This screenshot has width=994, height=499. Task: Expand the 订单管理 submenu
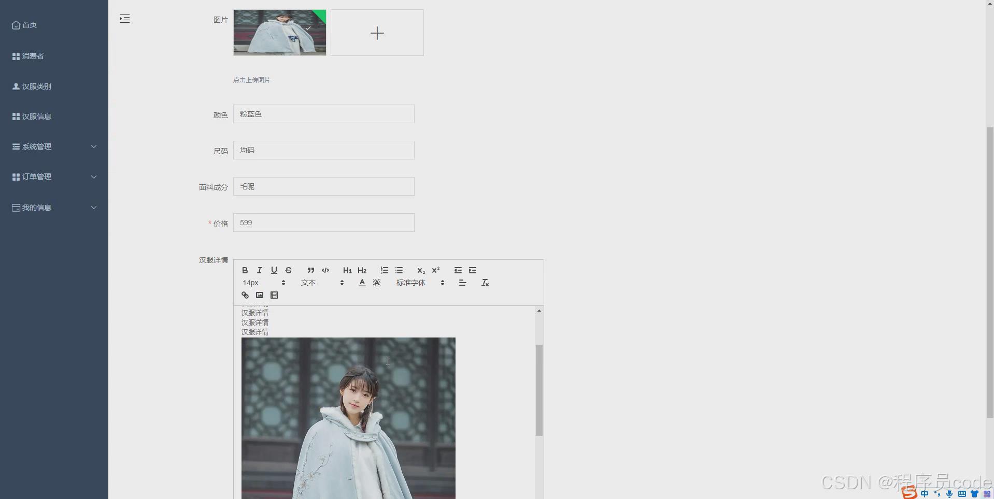(x=54, y=177)
